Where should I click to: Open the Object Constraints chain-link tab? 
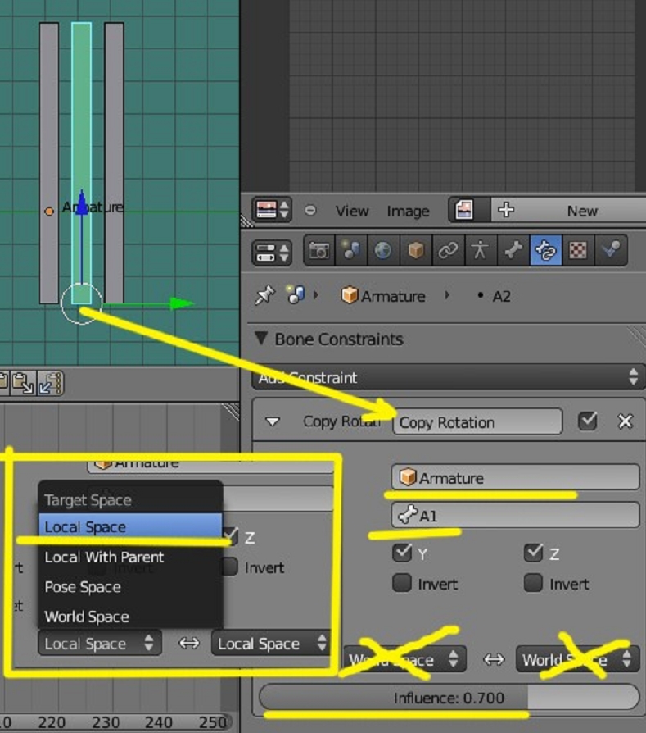tap(448, 251)
